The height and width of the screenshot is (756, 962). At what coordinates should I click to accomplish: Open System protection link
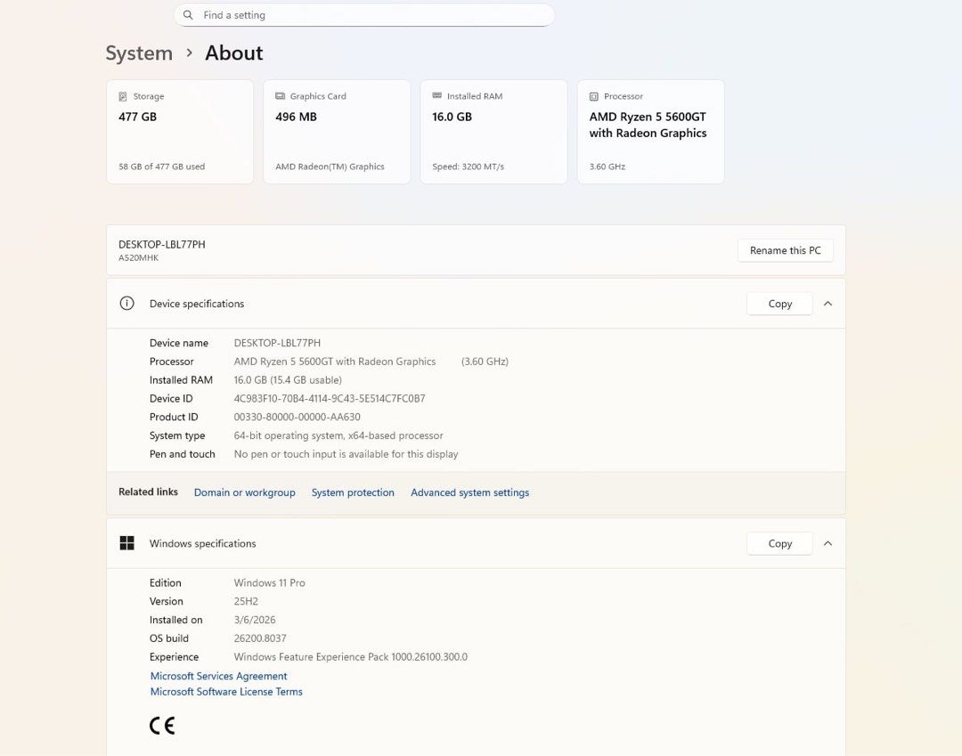tap(353, 492)
